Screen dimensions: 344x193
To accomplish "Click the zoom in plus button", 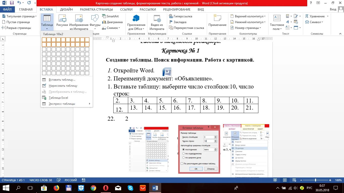I will (x=330, y=180).
